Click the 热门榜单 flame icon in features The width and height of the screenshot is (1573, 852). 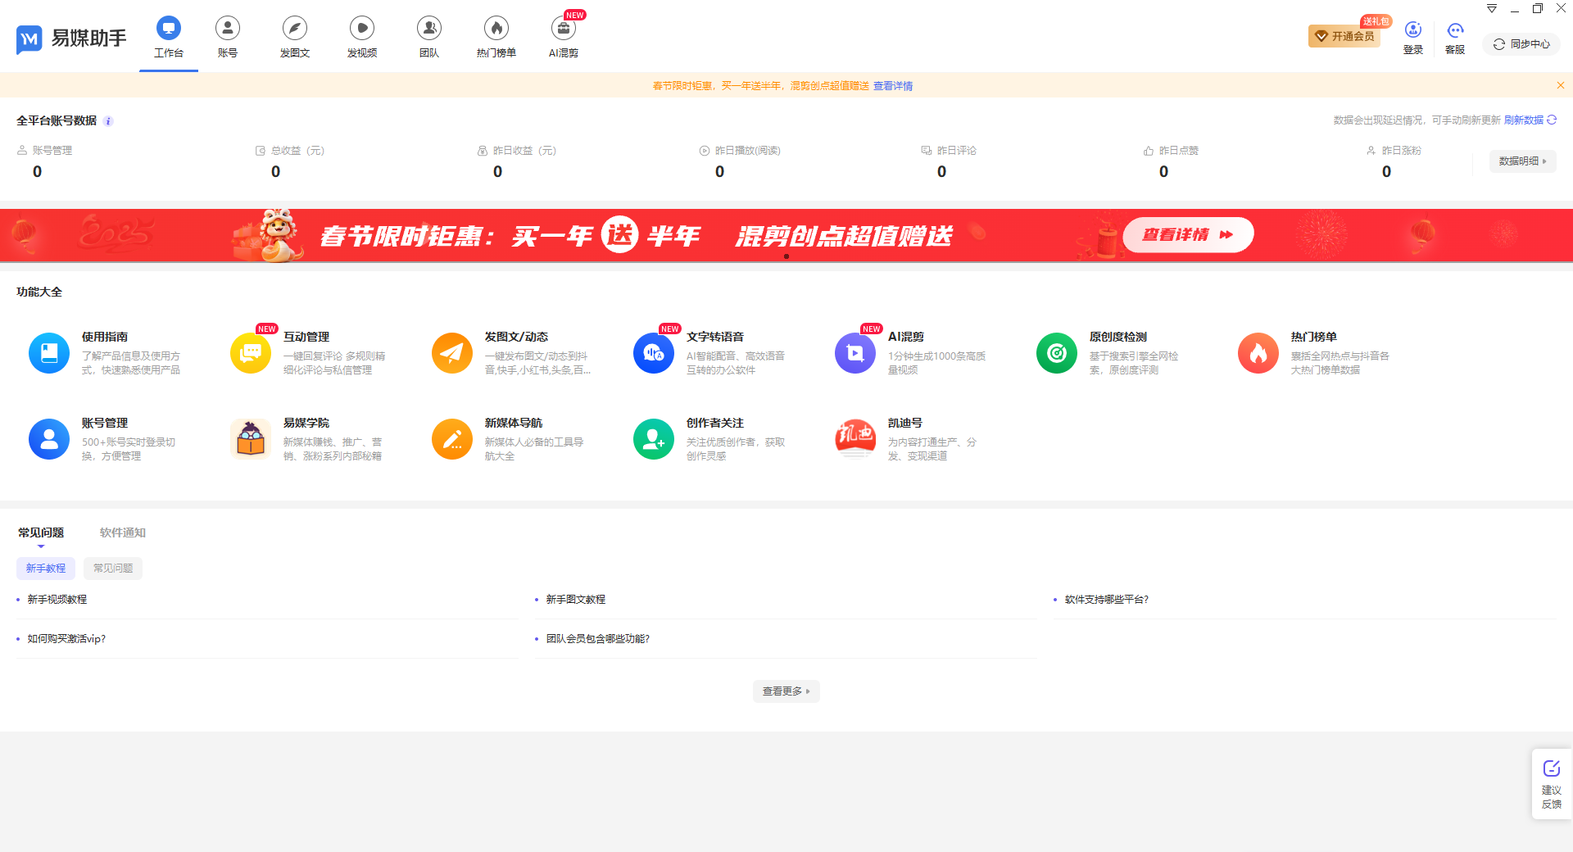click(x=1258, y=353)
